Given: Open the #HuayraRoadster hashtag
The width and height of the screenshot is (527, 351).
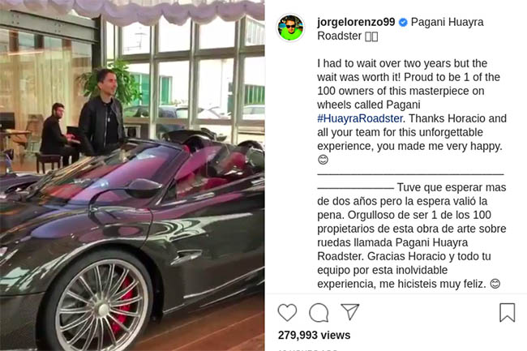Looking at the screenshot, I should [360, 118].
